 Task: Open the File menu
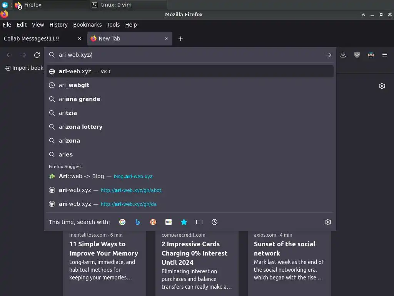(7, 25)
